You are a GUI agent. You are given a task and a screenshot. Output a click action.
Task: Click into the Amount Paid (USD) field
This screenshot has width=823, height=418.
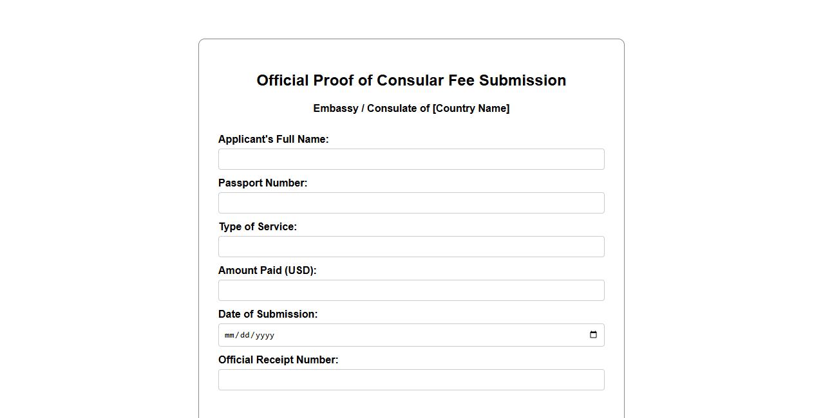point(411,291)
